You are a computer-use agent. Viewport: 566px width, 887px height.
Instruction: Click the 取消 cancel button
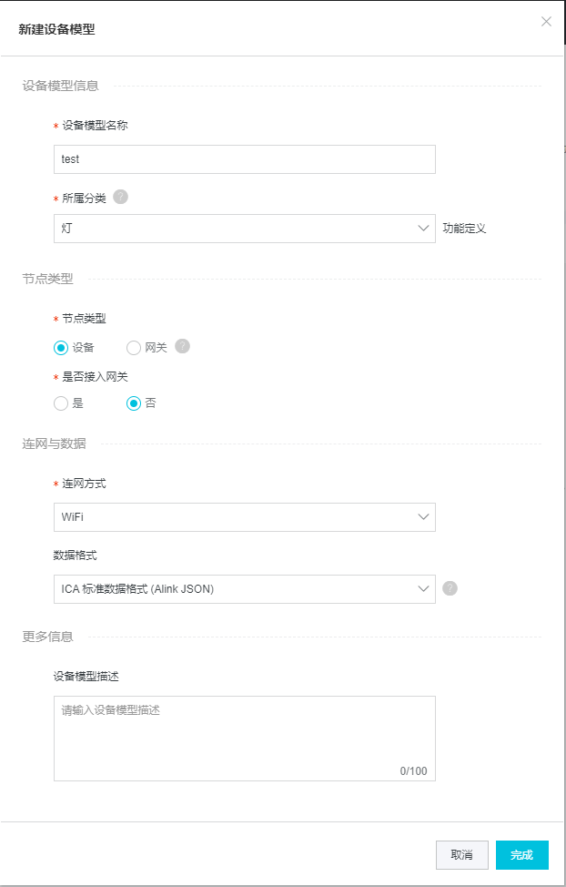pyautogui.click(x=460, y=855)
